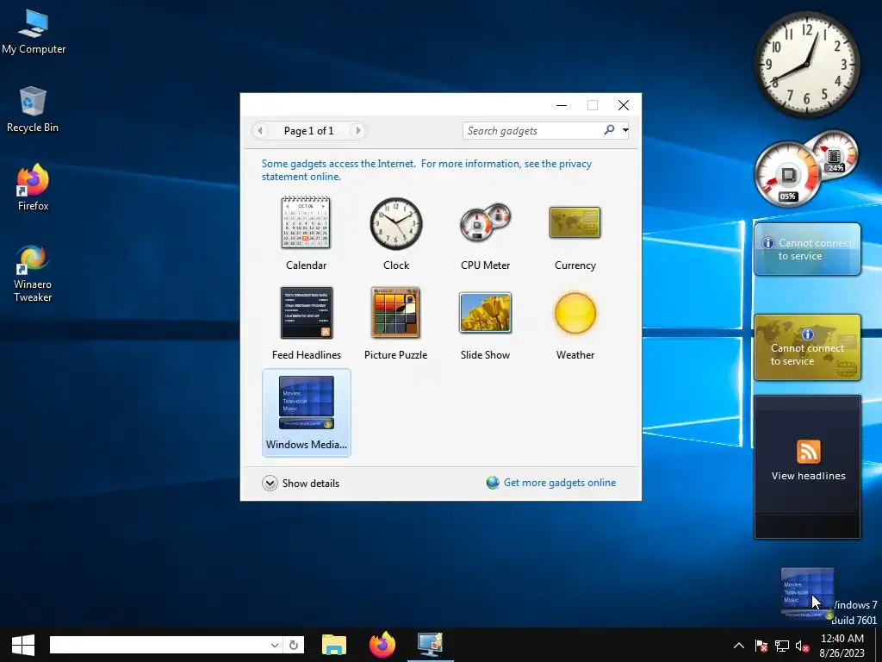Click the gadgets app taskbar icon
The height and width of the screenshot is (662, 882).
[x=431, y=645]
